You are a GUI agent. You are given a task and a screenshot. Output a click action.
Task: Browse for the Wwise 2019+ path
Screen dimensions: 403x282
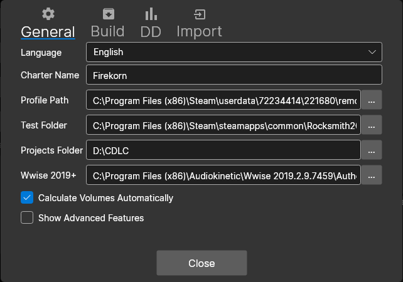[x=372, y=175]
